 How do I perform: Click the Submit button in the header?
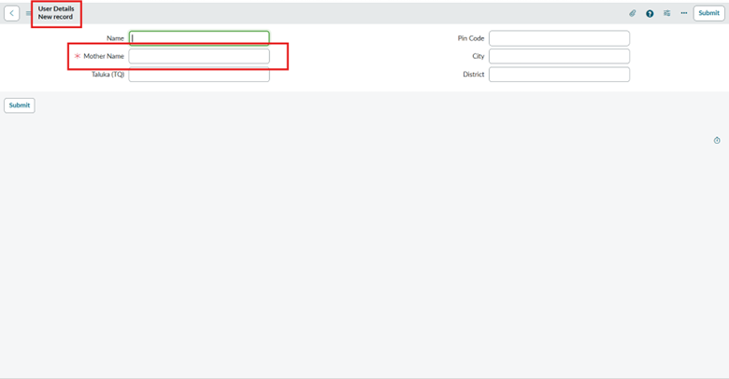pyautogui.click(x=708, y=13)
